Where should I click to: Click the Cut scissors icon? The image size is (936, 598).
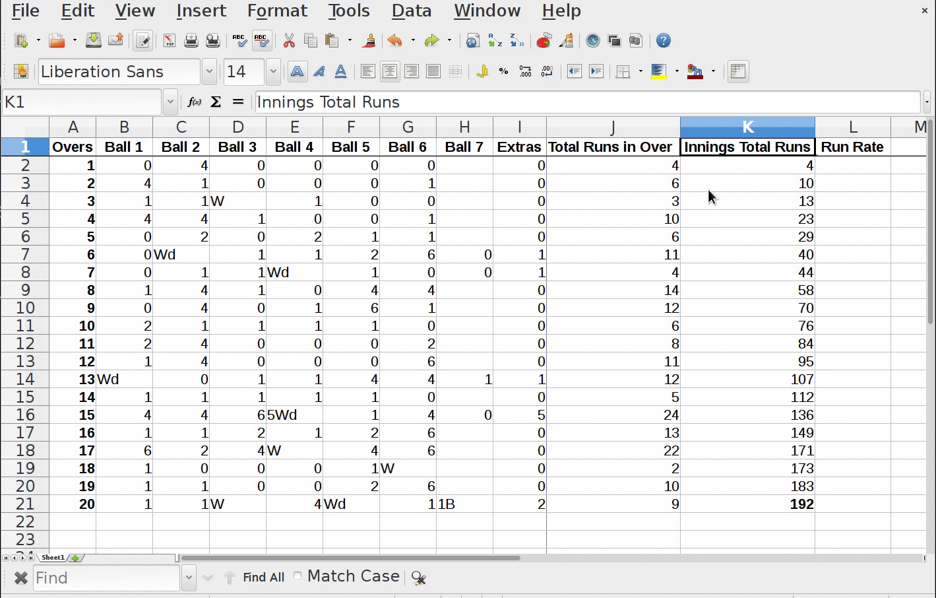click(x=289, y=41)
